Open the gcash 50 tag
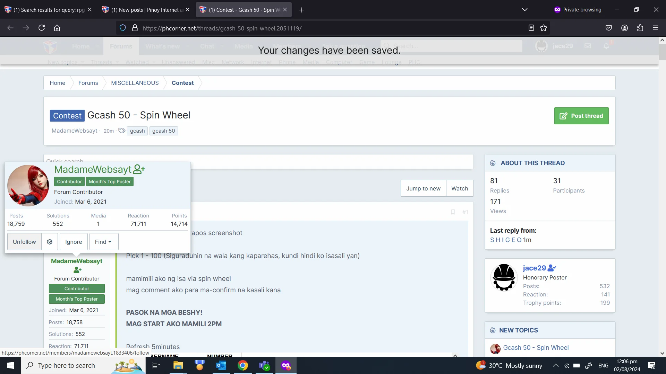666x374 pixels. click(163, 131)
